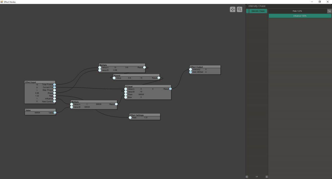Viewport: 332px width, 179px height.
Task: Click the Rate port on Effect Settings
Action: tap(130, 118)
